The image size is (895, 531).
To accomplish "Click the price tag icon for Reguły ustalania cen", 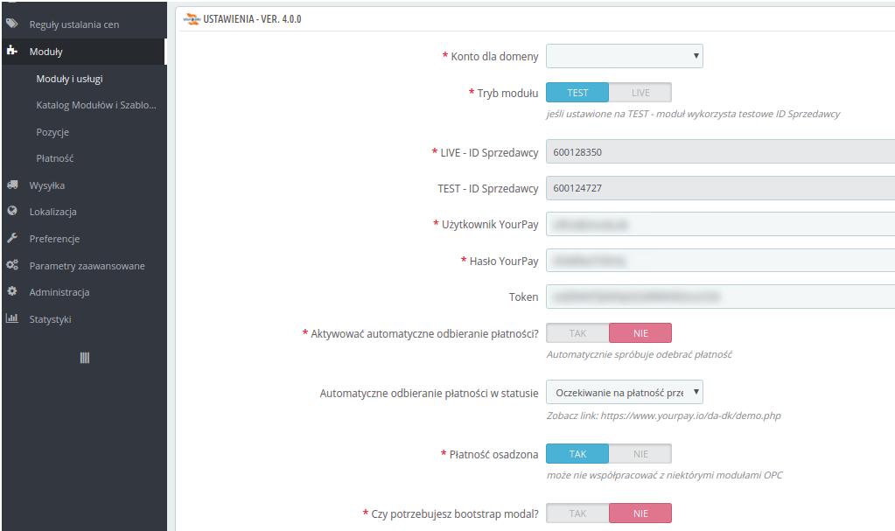I will coord(12,24).
